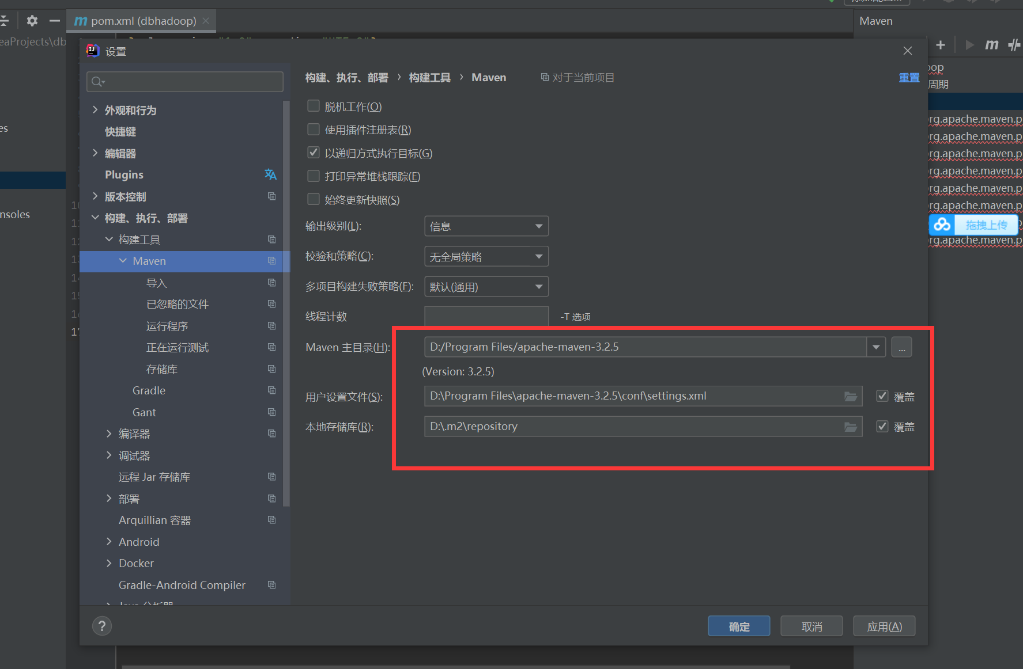1023x669 pixels.
Task: Click the project-level icon beside 导入
Action: pyautogui.click(x=272, y=283)
